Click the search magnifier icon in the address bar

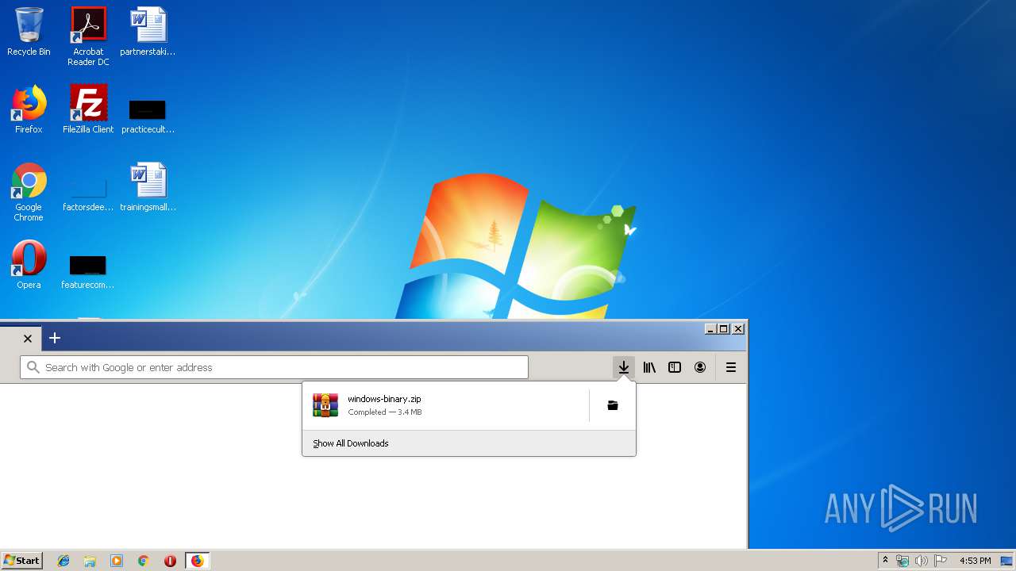click(33, 367)
